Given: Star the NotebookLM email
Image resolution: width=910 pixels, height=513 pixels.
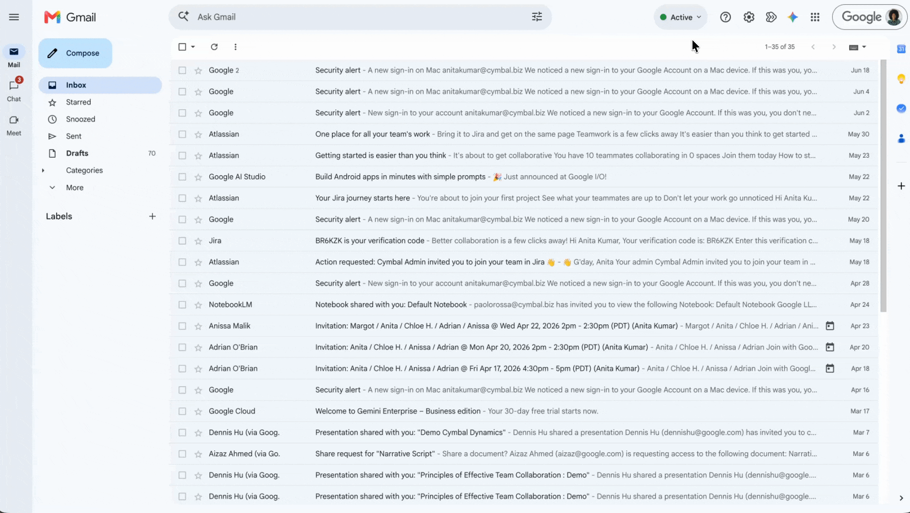Looking at the screenshot, I should pyautogui.click(x=198, y=304).
